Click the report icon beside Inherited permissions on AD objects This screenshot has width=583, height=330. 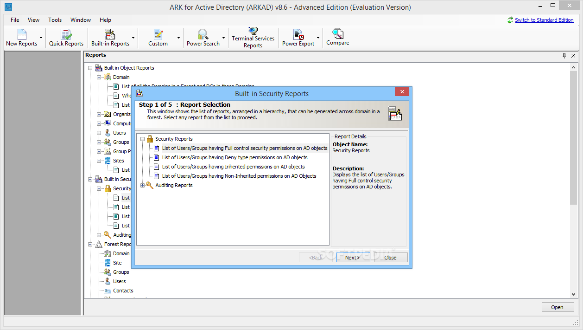[157, 167]
